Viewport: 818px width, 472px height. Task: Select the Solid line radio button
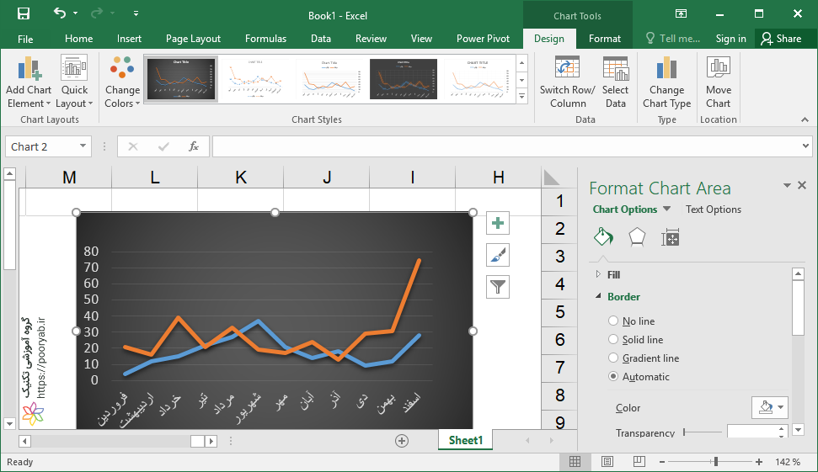point(613,340)
